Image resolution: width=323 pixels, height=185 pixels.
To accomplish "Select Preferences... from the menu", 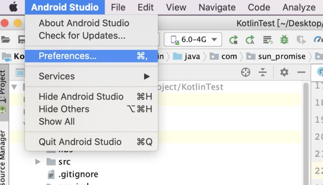I will [91, 56].
